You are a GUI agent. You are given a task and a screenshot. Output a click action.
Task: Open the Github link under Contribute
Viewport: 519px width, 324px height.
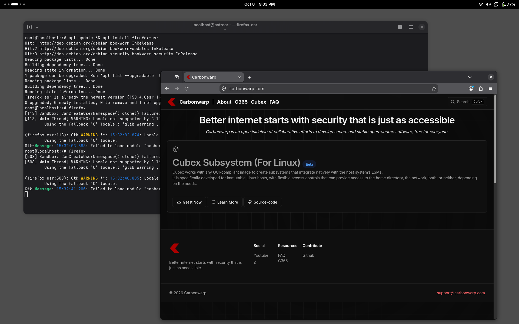(x=308, y=255)
